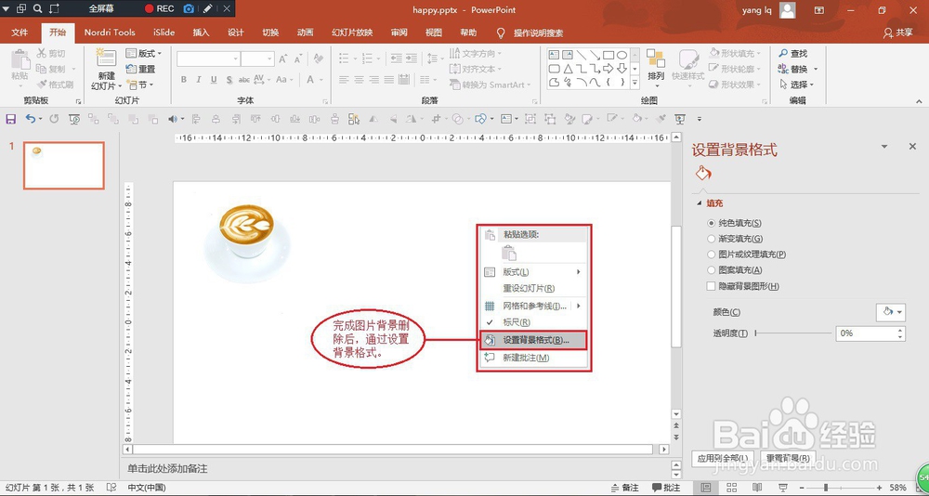Open the Insert (插入) tab
The height and width of the screenshot is (496, 929).
[202, 33]
